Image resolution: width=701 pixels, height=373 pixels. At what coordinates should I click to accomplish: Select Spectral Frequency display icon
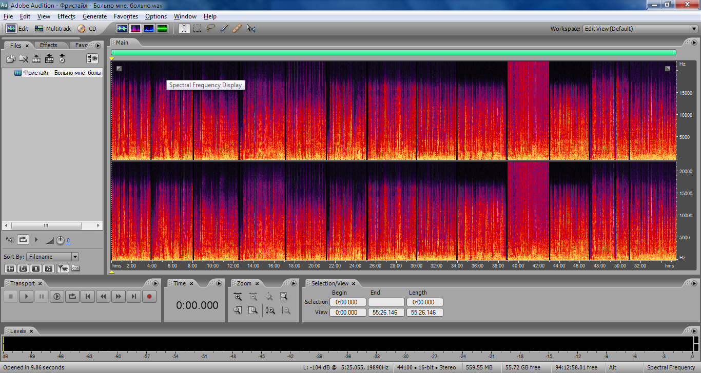pyautogui.click(x=135, y=29)
